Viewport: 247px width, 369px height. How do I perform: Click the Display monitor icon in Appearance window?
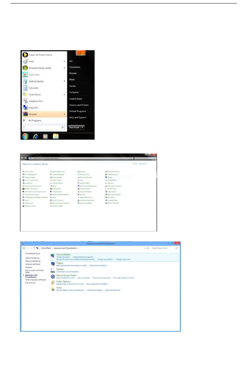click(53, 264)
